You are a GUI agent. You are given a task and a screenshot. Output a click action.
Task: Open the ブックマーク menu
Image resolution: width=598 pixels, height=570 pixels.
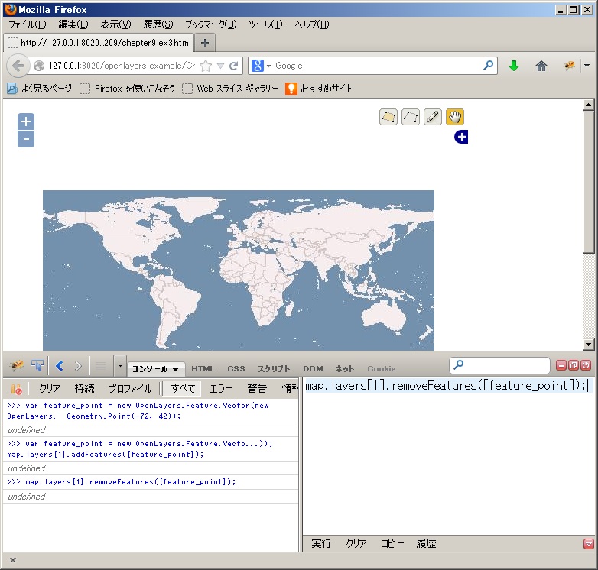[211, 24]
